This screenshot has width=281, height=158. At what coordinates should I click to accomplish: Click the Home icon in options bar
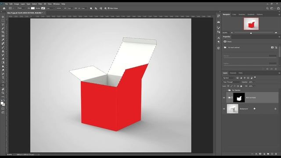tap(4, 8)
